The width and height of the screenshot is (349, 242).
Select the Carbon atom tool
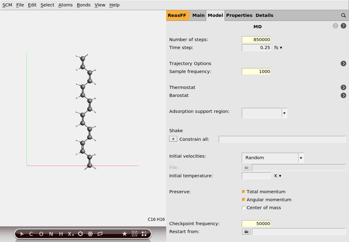31,234
